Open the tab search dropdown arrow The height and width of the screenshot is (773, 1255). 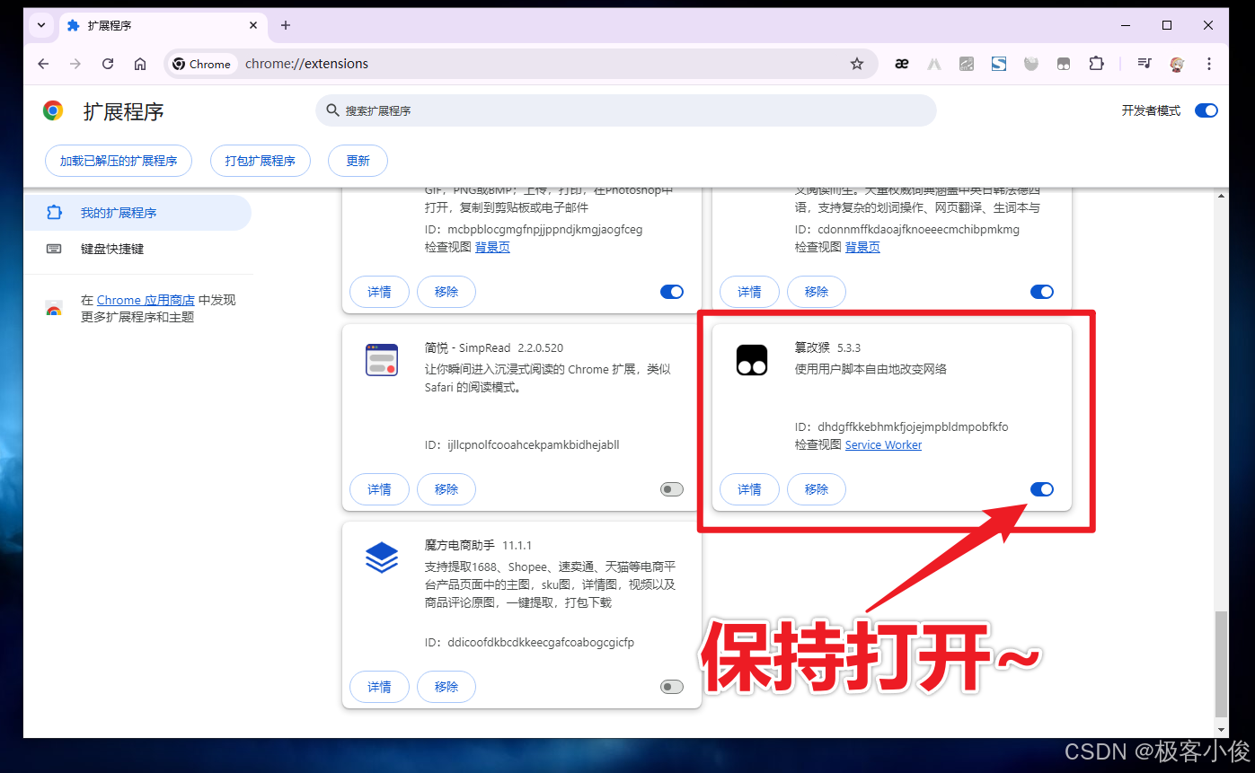[41, 25]
